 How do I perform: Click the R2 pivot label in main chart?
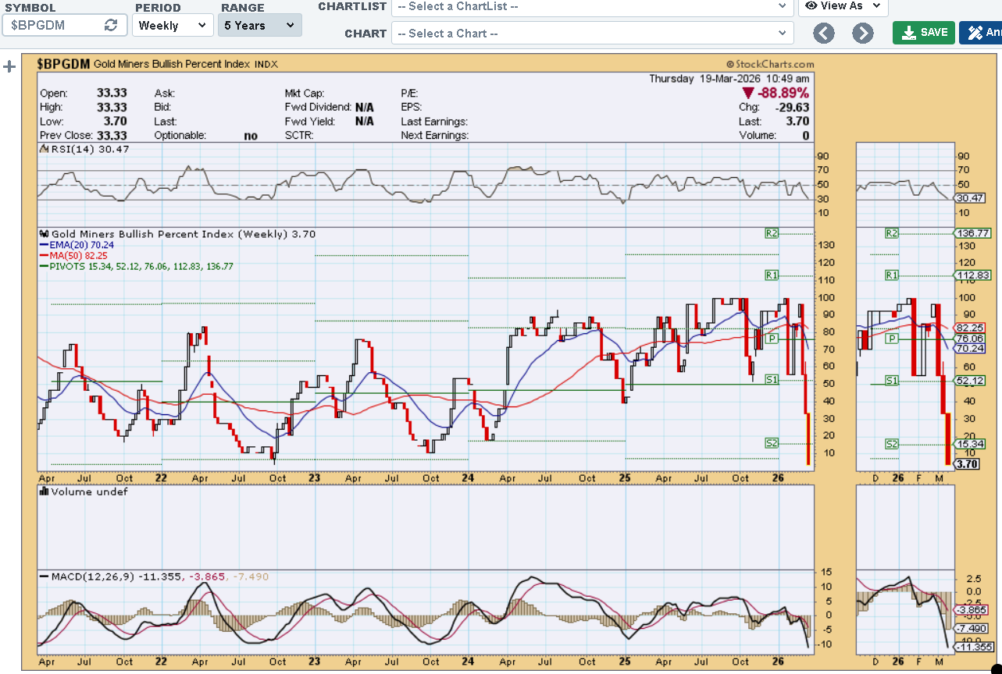coord(772,232)
